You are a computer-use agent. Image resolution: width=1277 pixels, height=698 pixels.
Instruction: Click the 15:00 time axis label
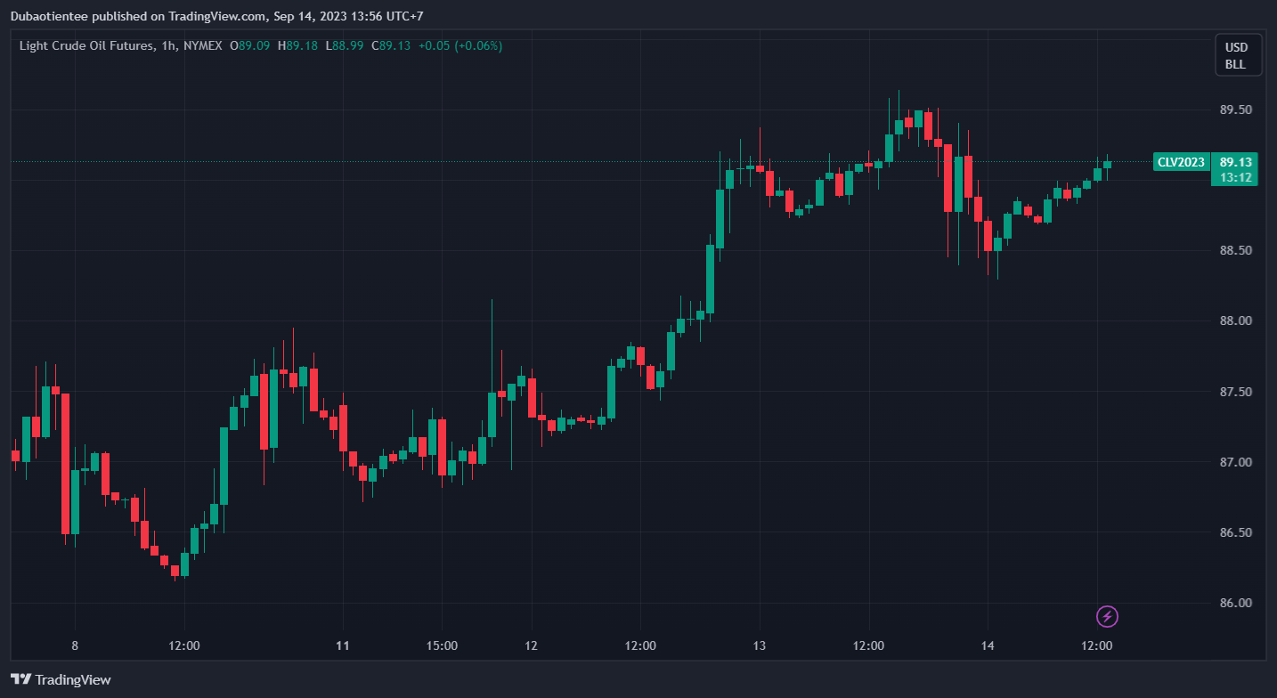[x=442, y=645]
